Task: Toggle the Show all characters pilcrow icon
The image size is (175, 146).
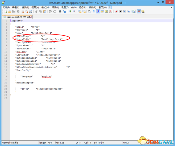Action: [x=94, y=11]
